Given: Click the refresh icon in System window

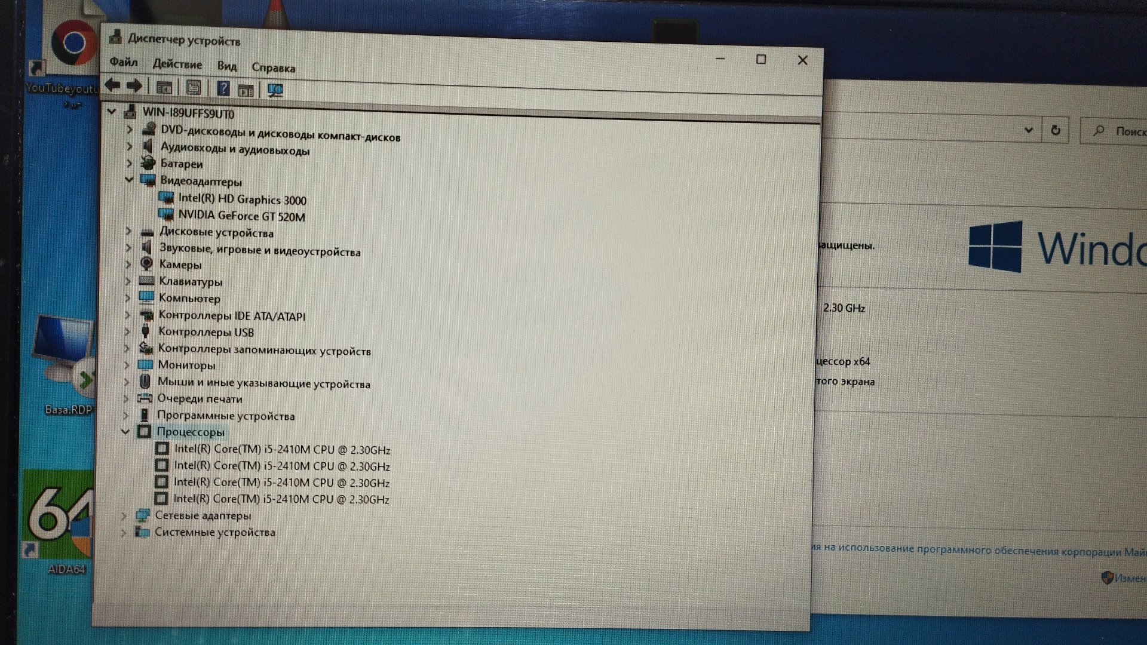Looking at the screenshot, I should pos(1056,130).
